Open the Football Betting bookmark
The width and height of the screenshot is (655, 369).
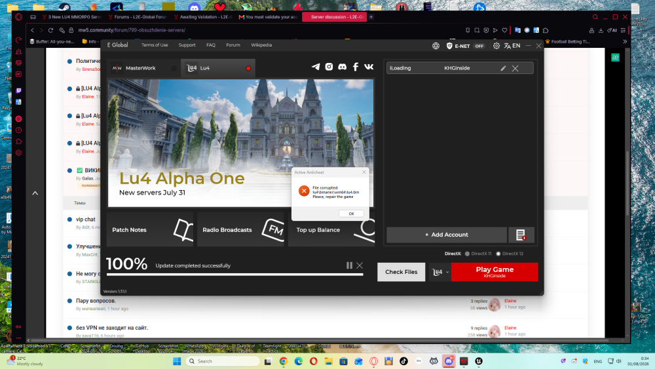(568, 41)
